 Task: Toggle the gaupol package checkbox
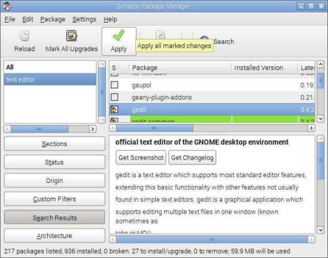pos(115,85)
